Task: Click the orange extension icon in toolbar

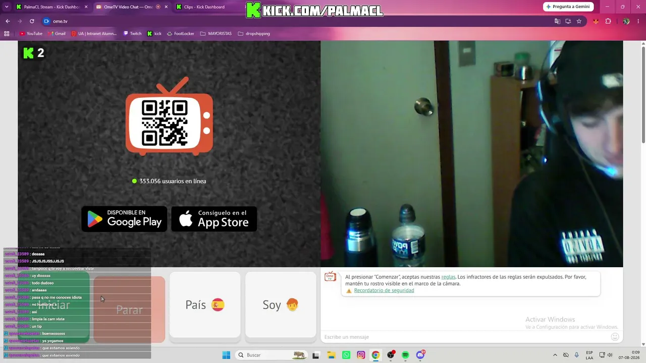Action: pos(596,21)
